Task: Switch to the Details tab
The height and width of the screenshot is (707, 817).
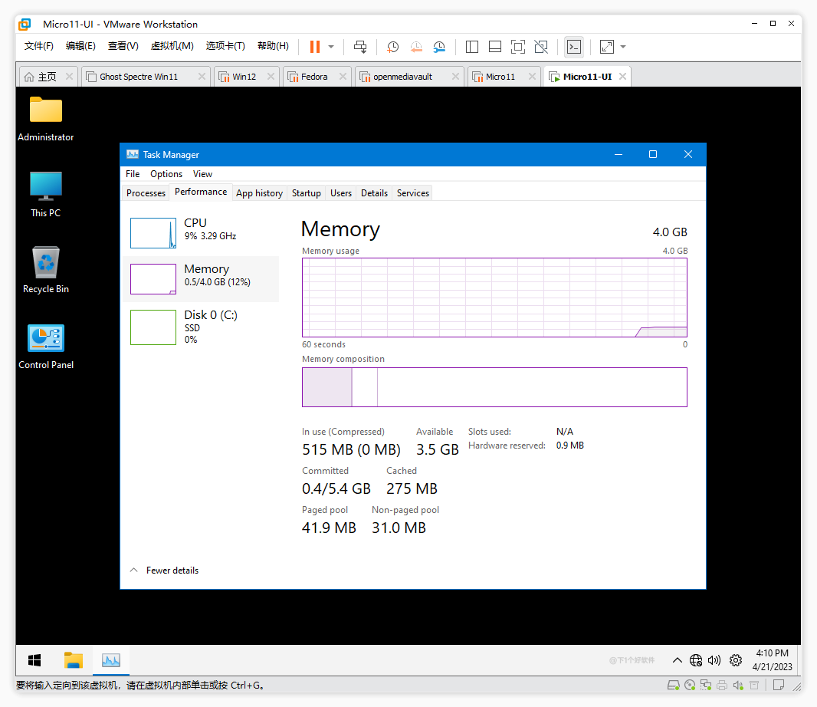Action: click(x=374, y=193)
